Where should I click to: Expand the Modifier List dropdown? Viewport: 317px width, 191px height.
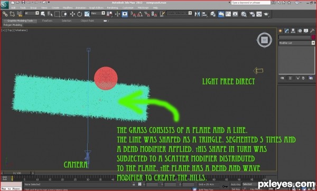coord(296,43)
